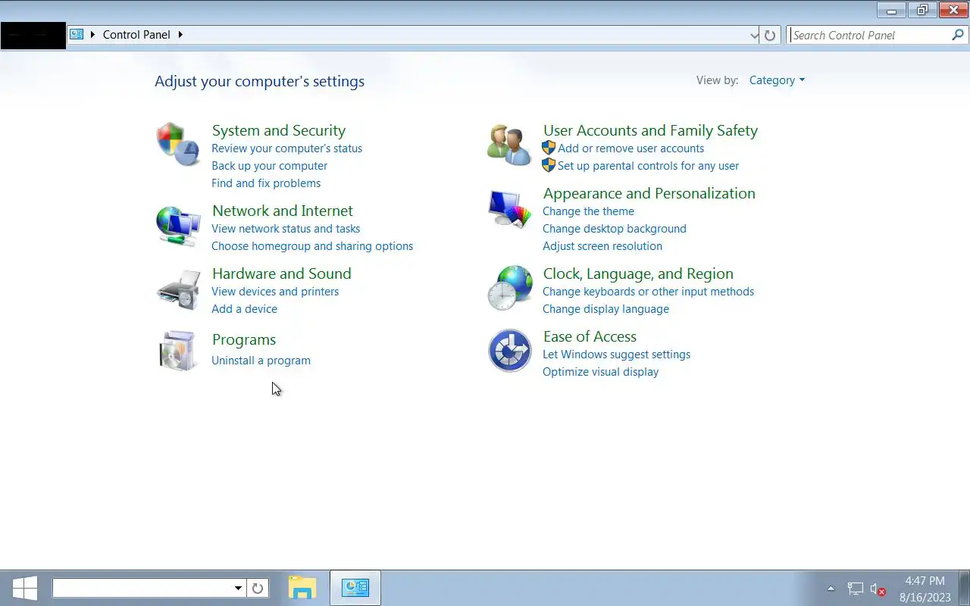
Task: Open the Programs disc box icon
Action: coord(178,351)
